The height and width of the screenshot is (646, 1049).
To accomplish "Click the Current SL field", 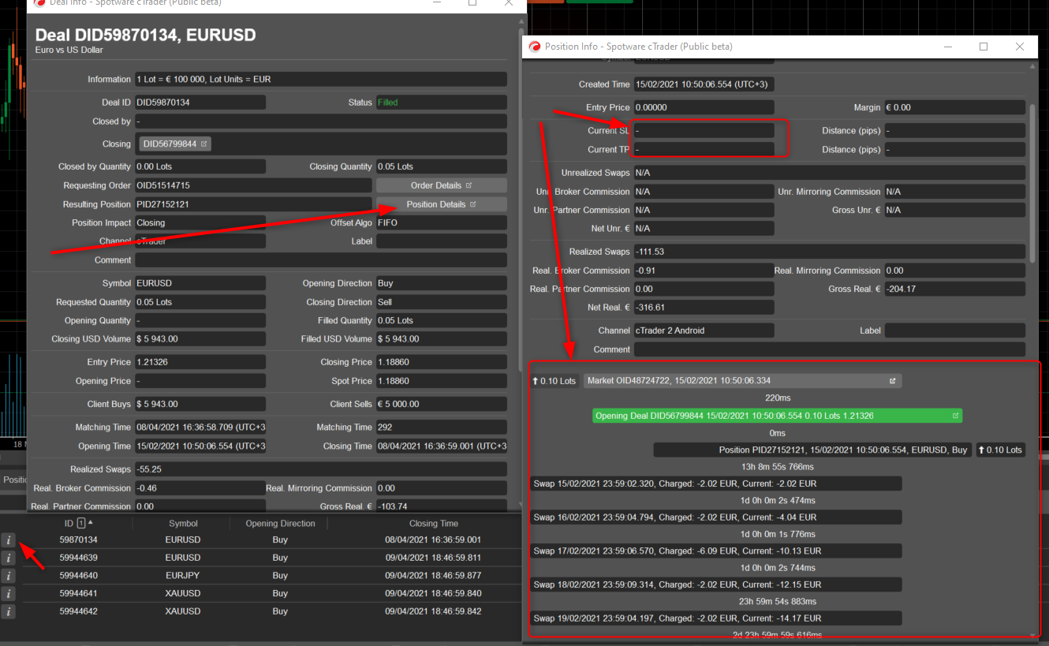I will pyautogui.click(x=704, y=131).
